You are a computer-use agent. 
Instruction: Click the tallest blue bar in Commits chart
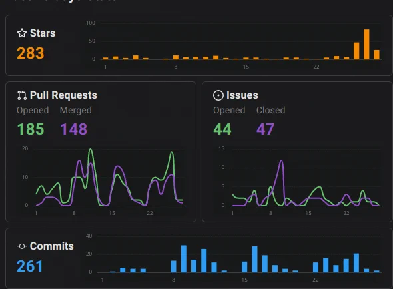[184, 258]
